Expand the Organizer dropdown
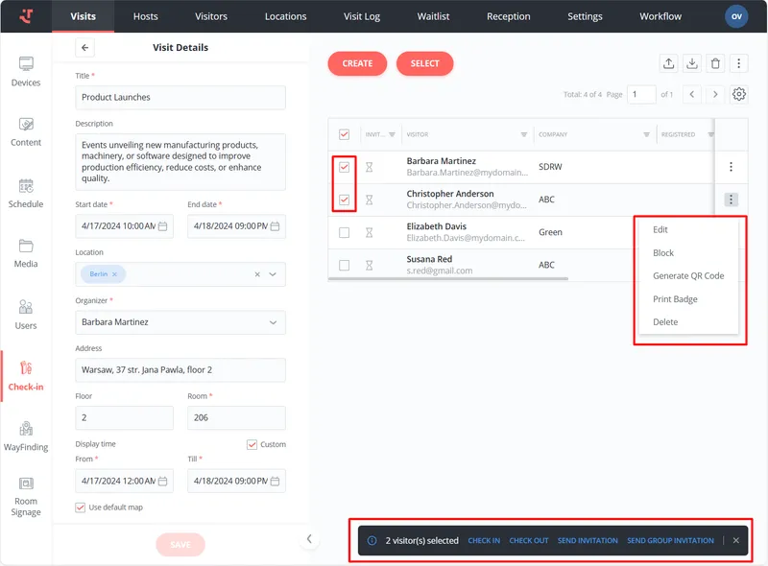This screenshot has height=566, width=768. coord(273,322)
